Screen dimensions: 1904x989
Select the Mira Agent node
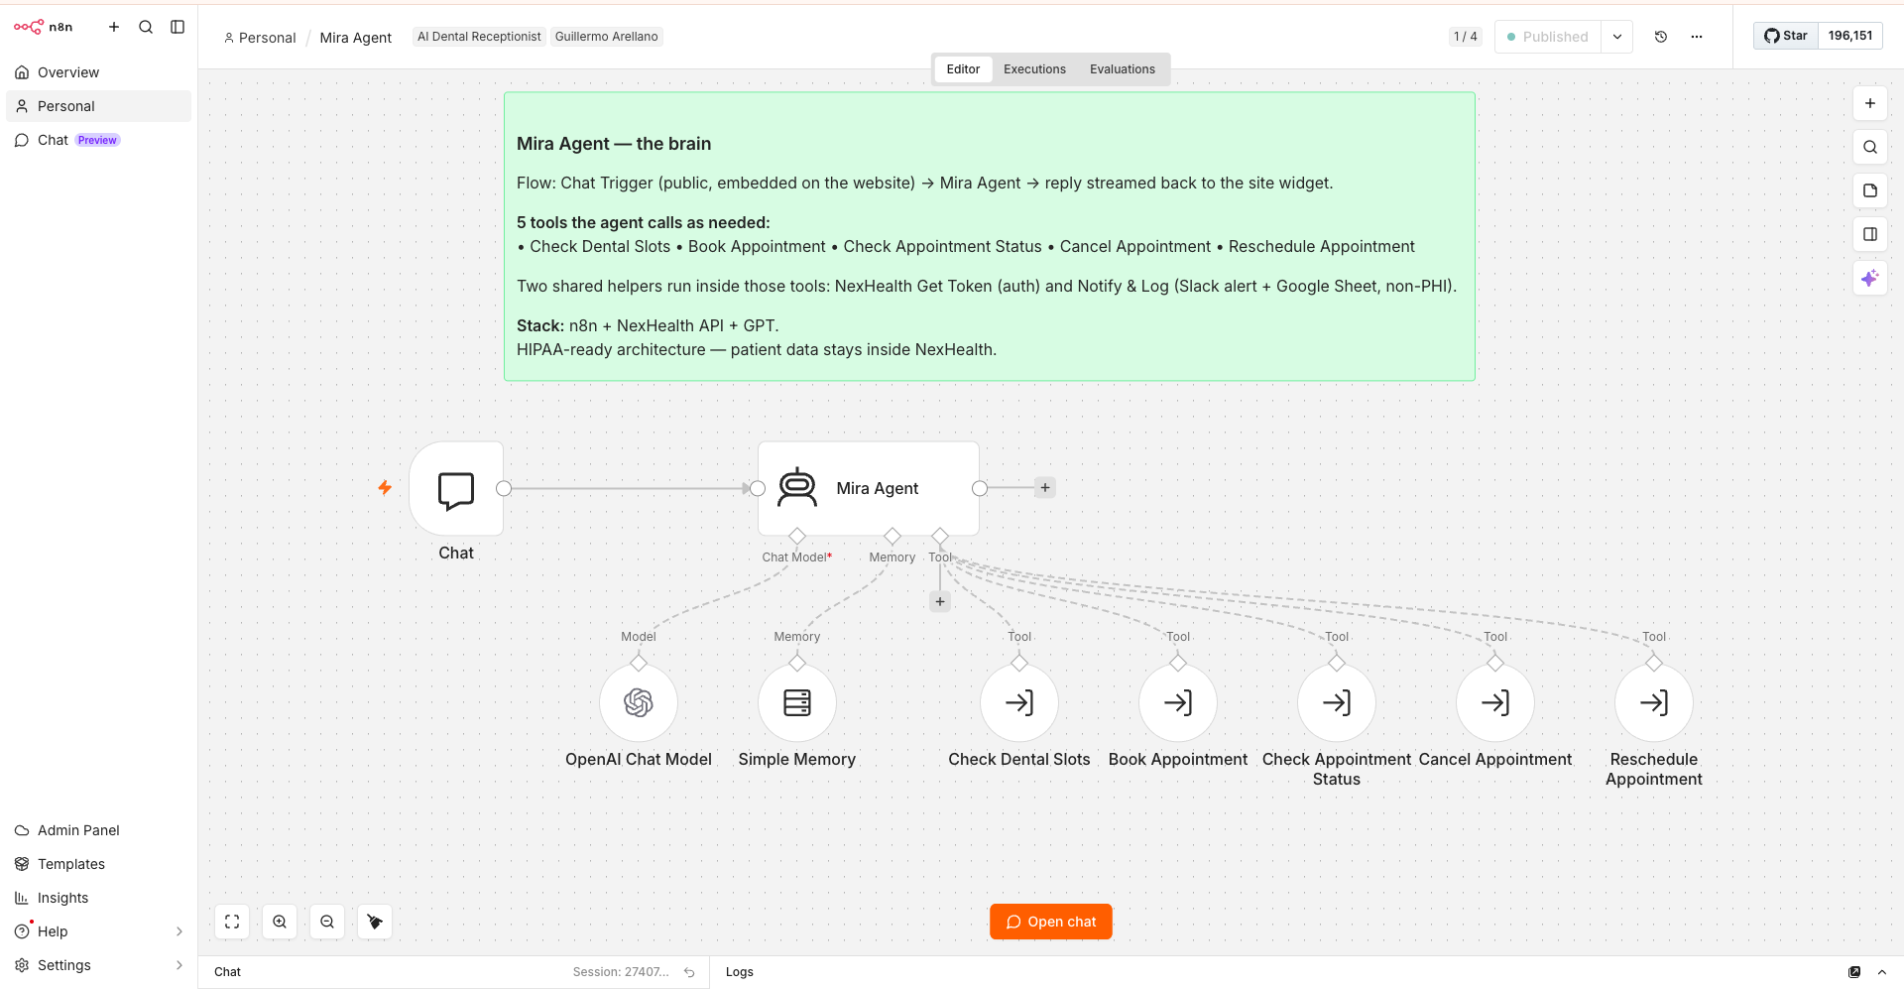pos(869,488)
